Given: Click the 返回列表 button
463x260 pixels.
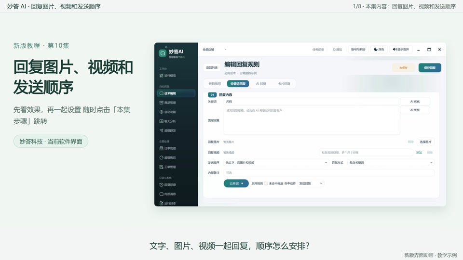Looking at the screenshot, I should point(212,67).
